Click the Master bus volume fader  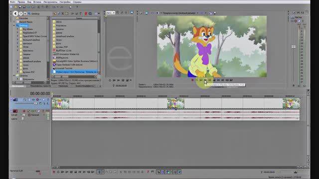(x=294, y=47)
